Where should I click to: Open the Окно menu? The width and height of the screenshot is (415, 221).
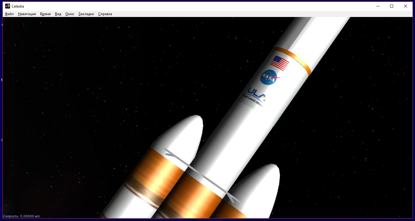click(70, 14)
